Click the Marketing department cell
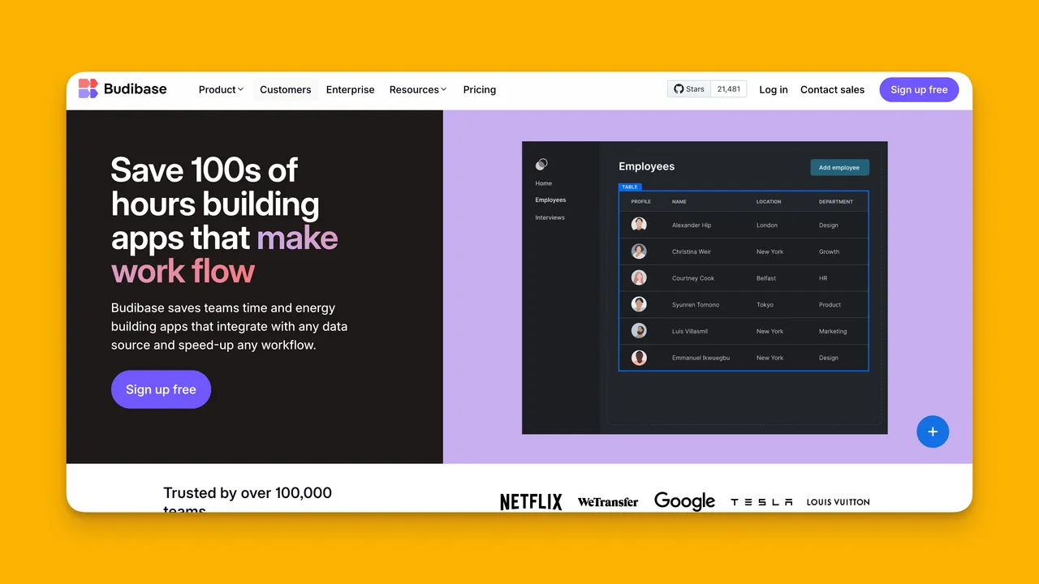1039x584 pixels. [x=833, y=331]
